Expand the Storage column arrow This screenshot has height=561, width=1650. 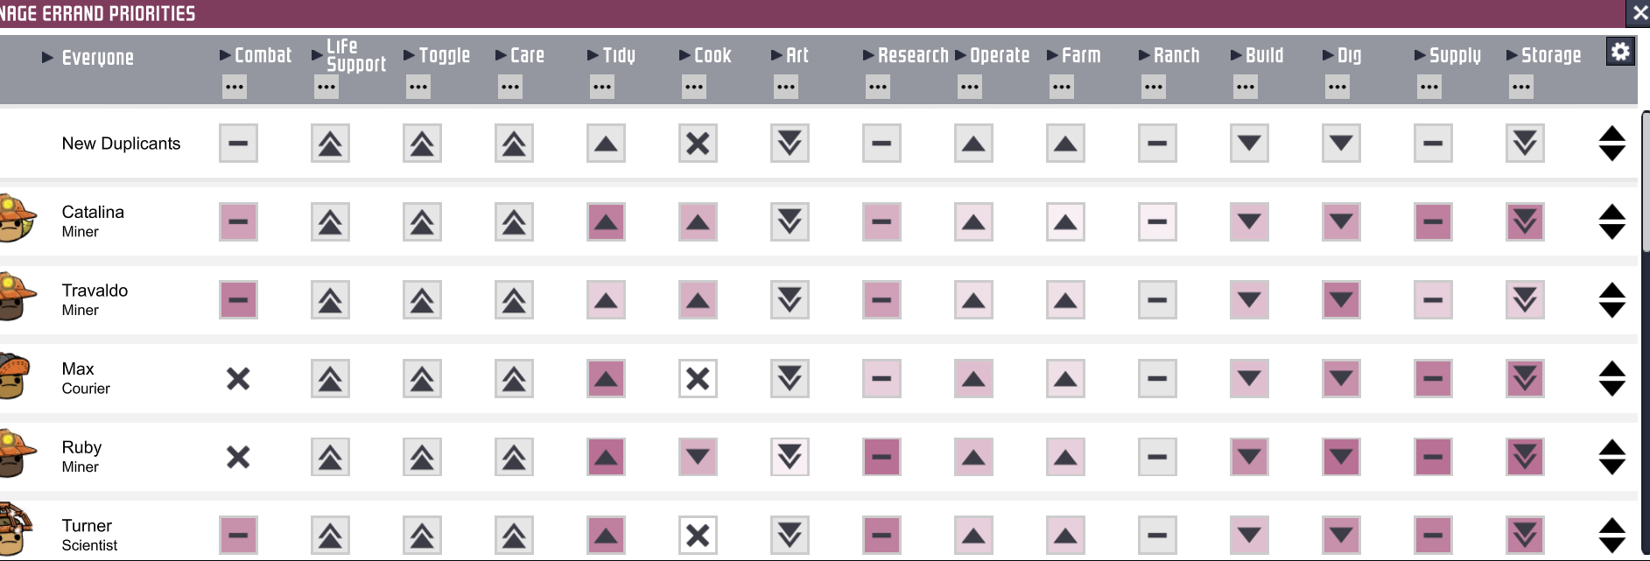click(1512, 55)
